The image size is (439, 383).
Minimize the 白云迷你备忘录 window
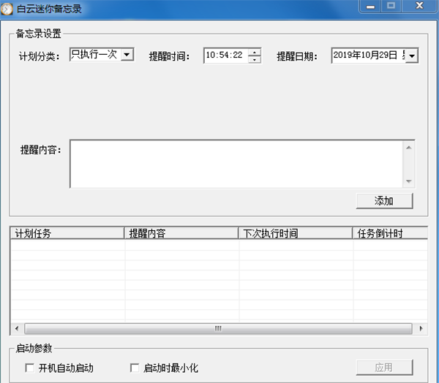[x=370, y=6]
